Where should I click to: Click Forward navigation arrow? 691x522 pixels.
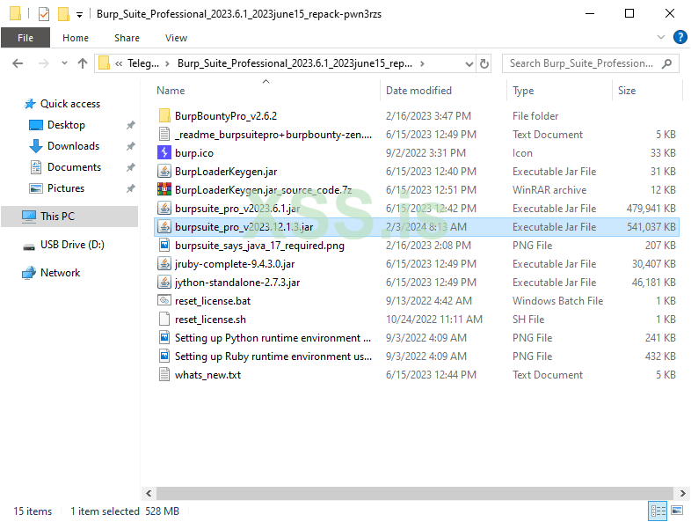coord(43,63)
